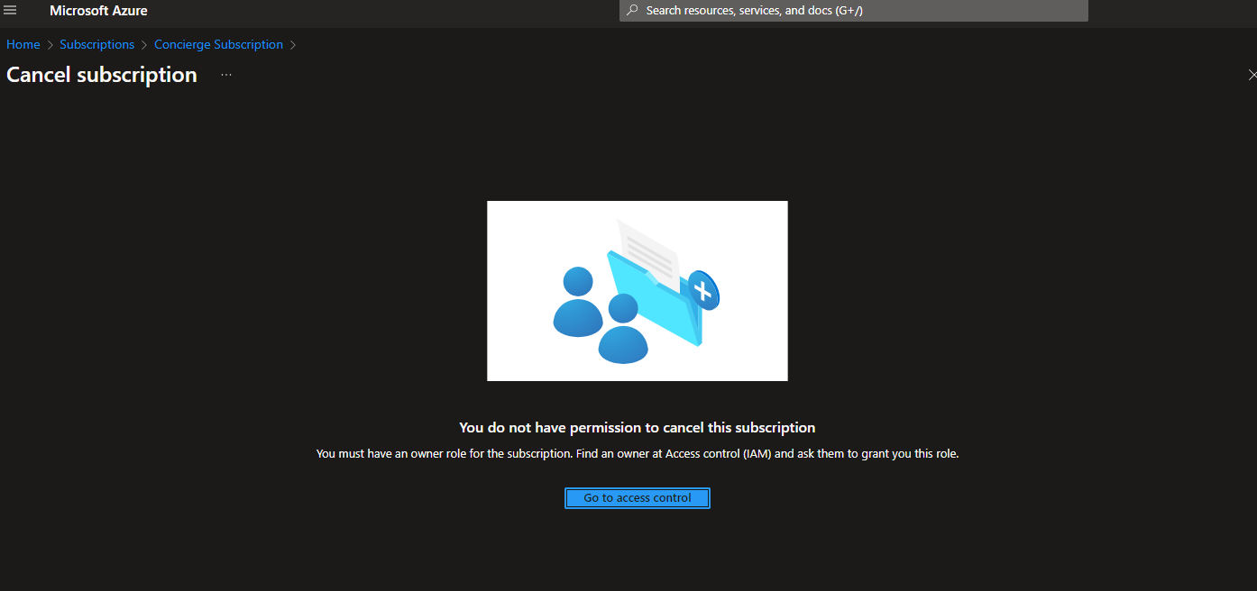Click the permission denied illustration
The image size is (1257, 591).
click(637, 290)
